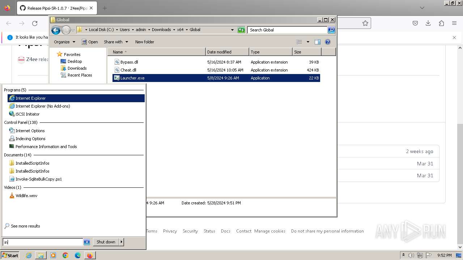Click the Start menu search input field
The image size is (463, 260).
tap(43, 242)
